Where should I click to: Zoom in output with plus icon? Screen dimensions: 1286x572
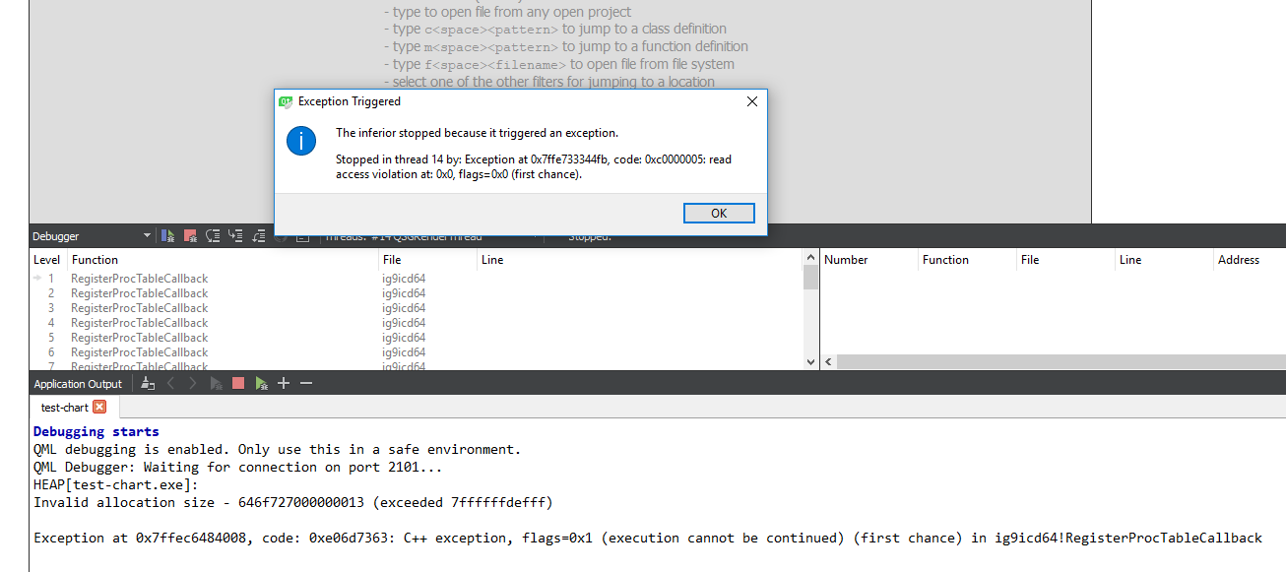[284, 384]
